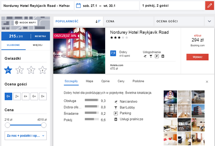The width and height of the screenshot is (215, 146).
Task: Open the Więcej filters tab
Action: tap(38, 45)
